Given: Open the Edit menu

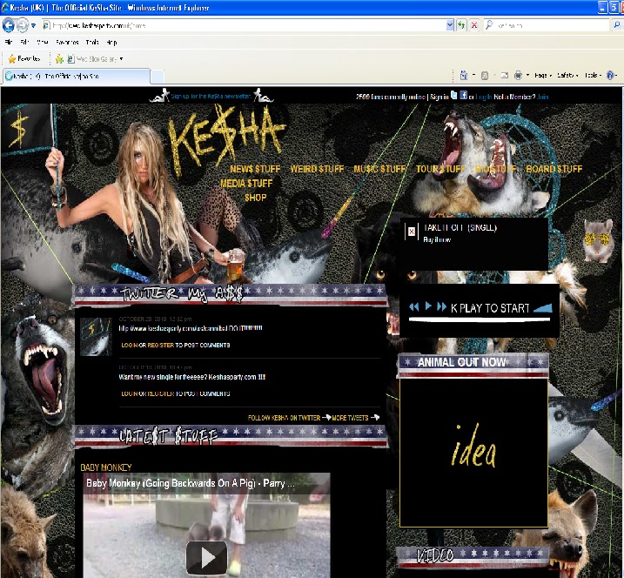Looking at the screenshot, I should pyautogui.click(x=24, y=42).
